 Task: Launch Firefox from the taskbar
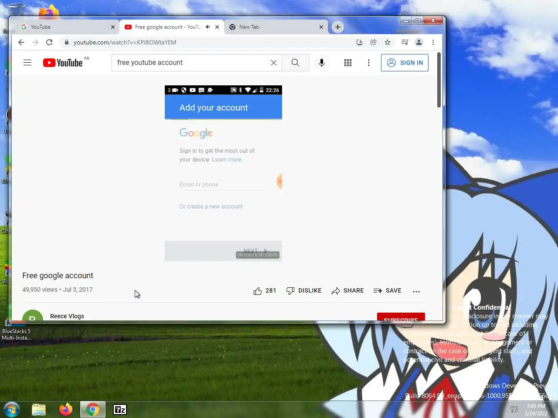(x=66, y=409)
